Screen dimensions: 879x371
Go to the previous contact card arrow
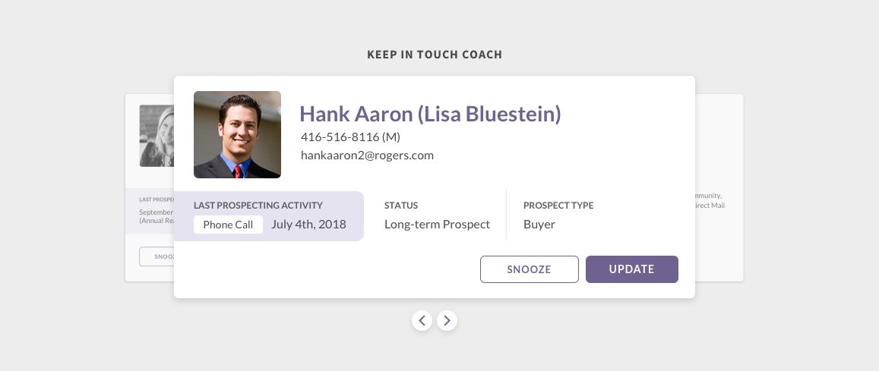[422, 321]
